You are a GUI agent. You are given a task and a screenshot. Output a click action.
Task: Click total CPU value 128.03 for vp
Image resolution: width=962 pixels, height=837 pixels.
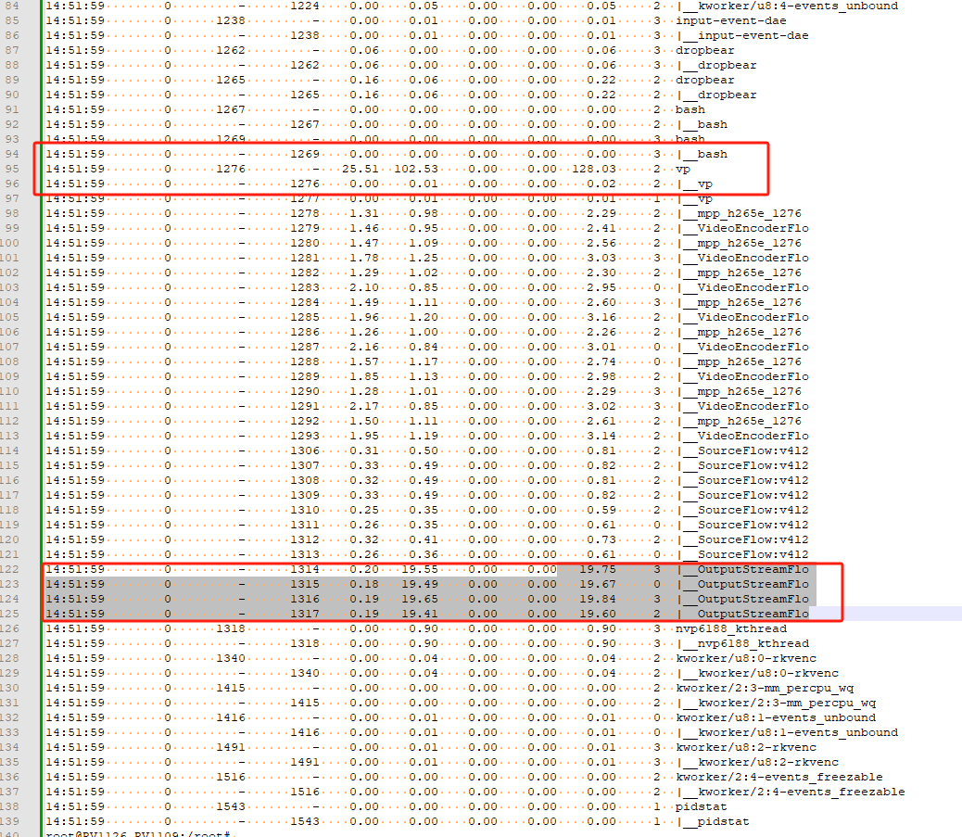(x=594, y=169)
